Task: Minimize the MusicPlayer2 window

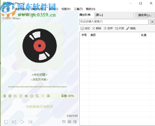Action: click(x=130, y=3)
